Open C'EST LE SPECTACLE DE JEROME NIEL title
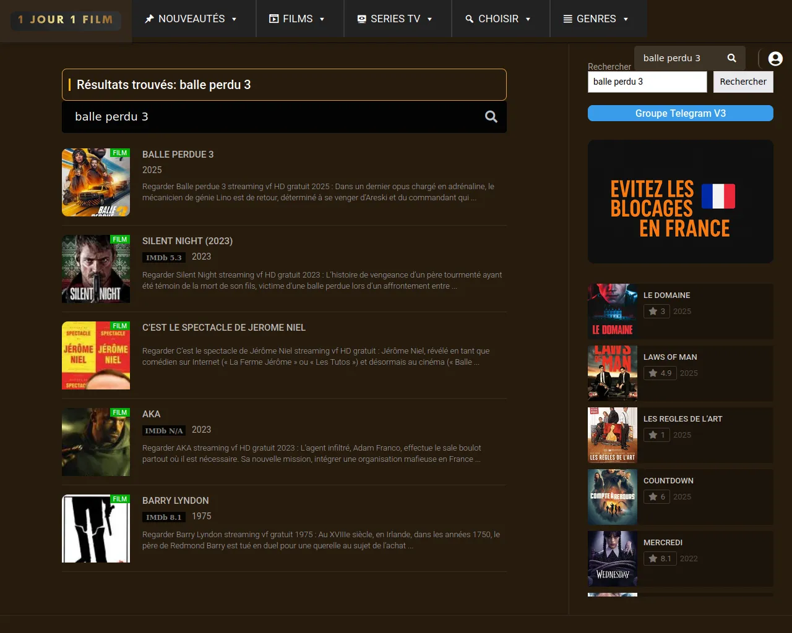Image resolution: width=792 pixels, height=633 pixels. click(224, 328)
